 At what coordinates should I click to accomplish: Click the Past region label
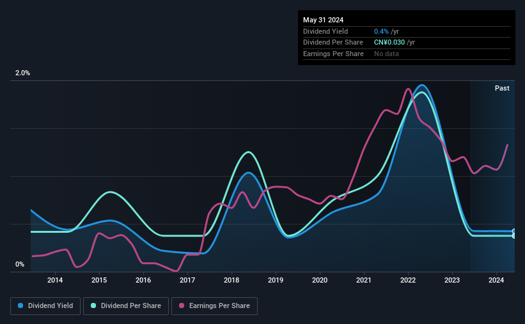[x=502, y=88]
